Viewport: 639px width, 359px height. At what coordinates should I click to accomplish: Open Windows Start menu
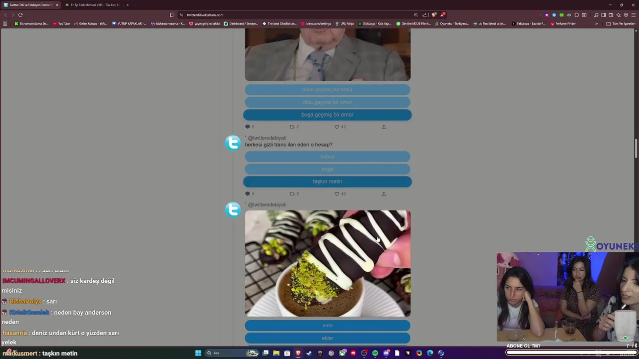pyautogui.click(x=198, y=353)
